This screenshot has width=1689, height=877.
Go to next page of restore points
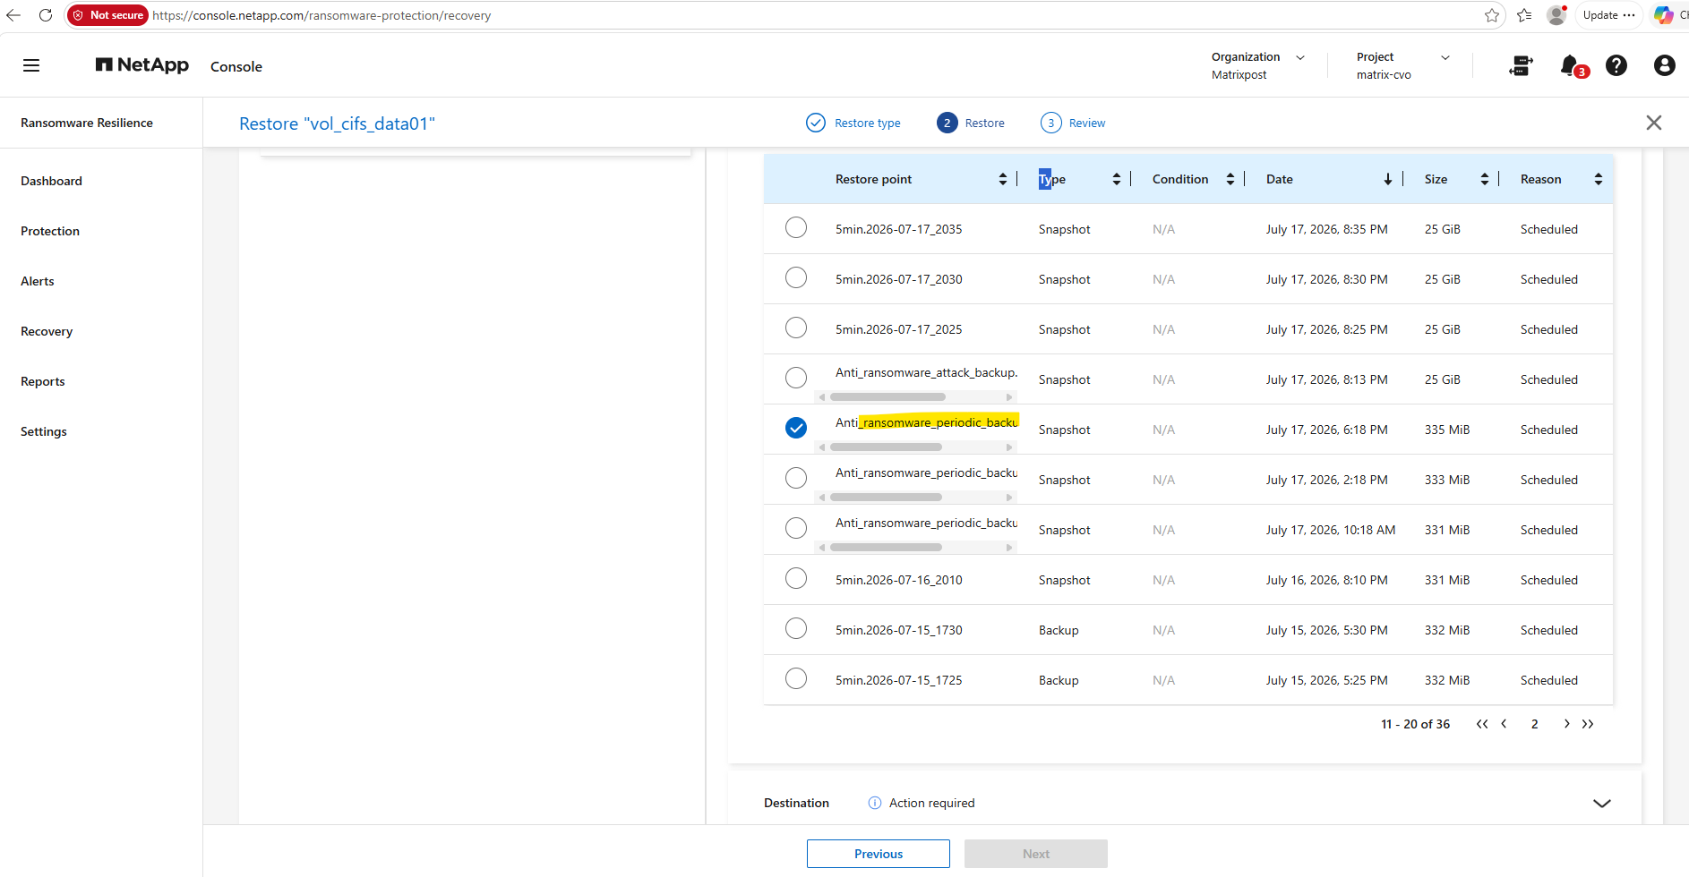[x=1566, y=724]
